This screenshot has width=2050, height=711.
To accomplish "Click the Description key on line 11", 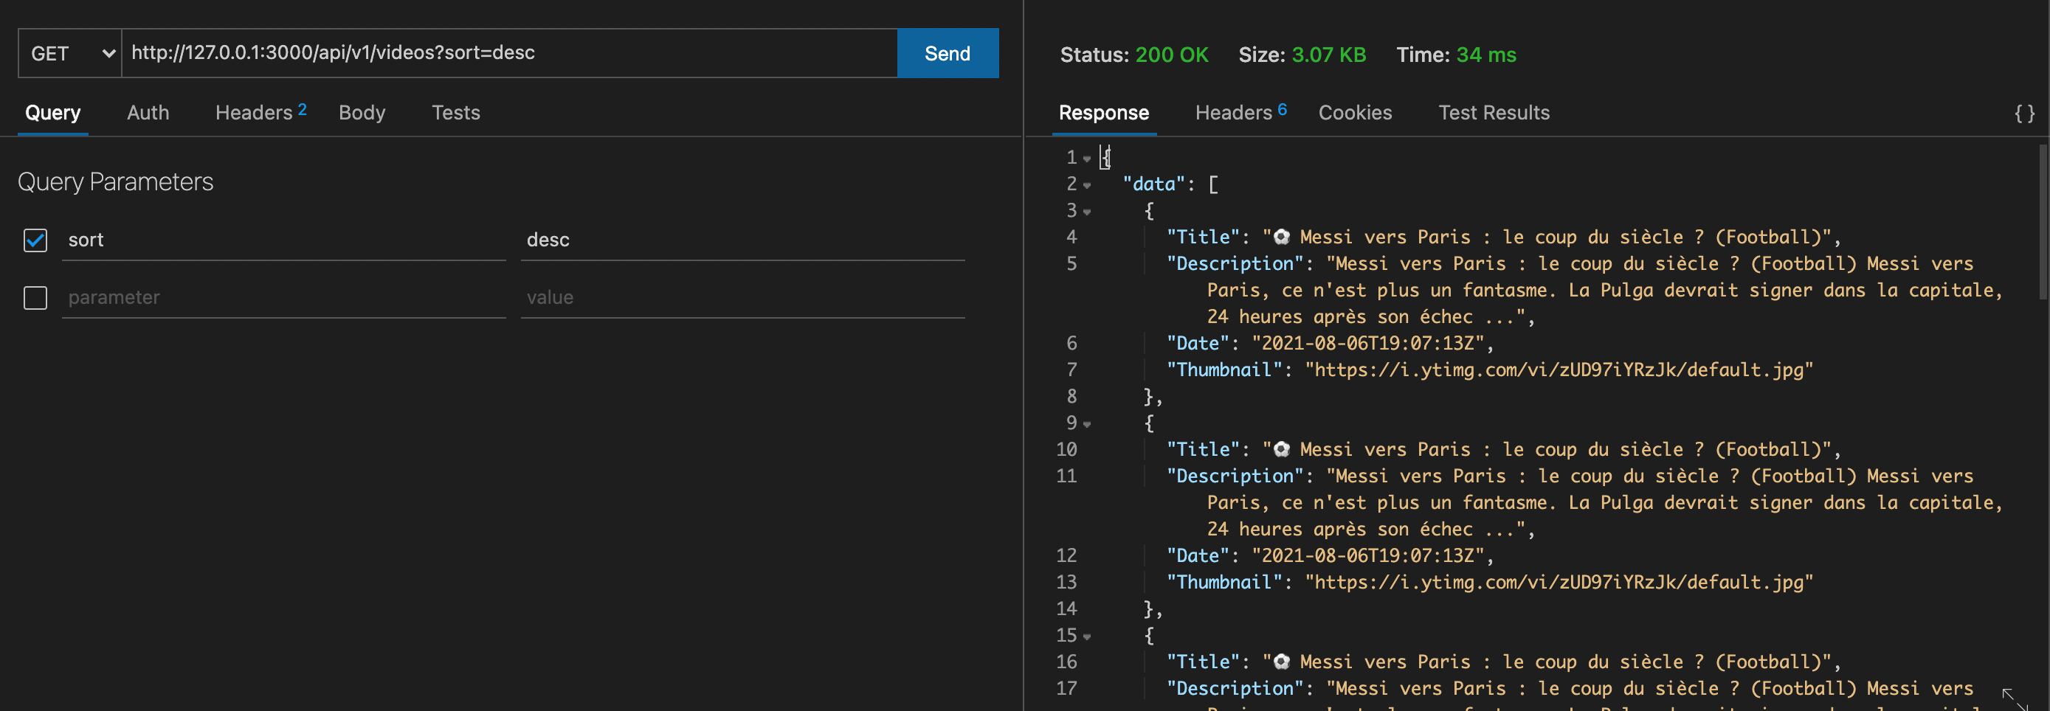I will point(1235,476).
